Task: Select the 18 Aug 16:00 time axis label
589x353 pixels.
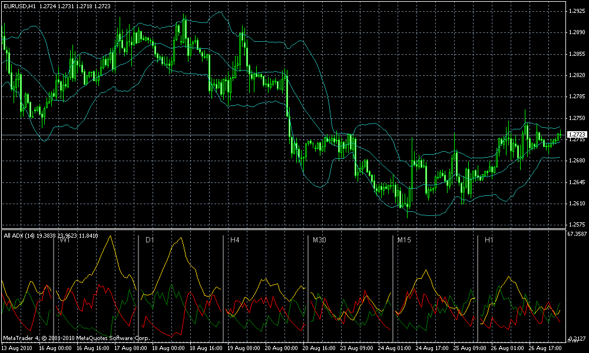Action: pyautogui.click(x=206, y=348)
